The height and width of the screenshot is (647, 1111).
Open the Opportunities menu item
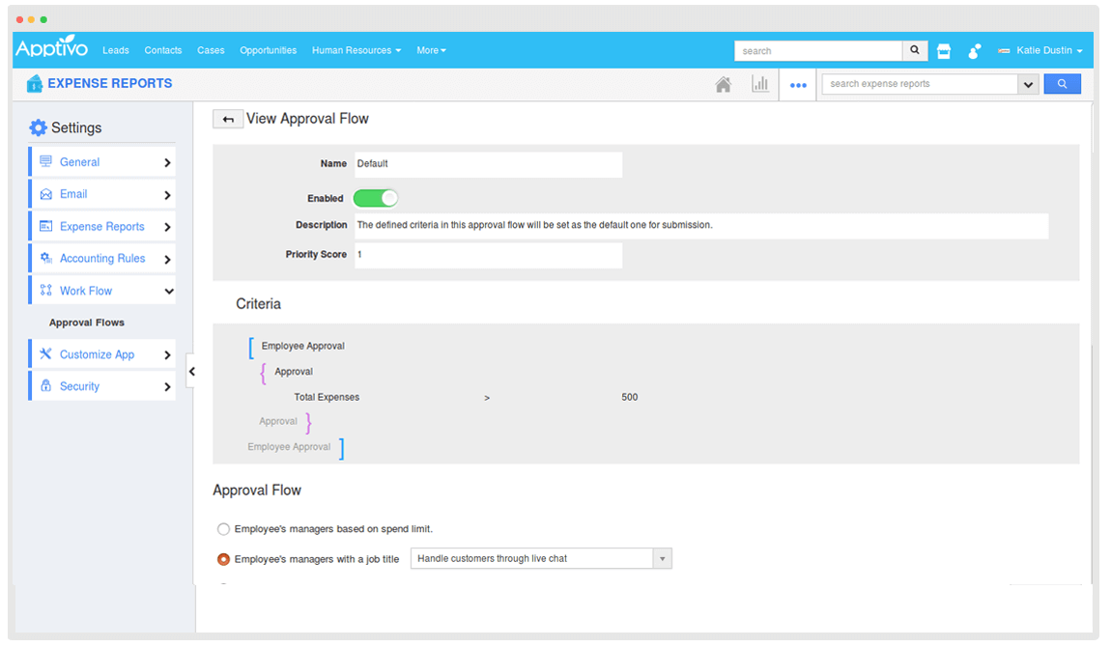point(268,50)
